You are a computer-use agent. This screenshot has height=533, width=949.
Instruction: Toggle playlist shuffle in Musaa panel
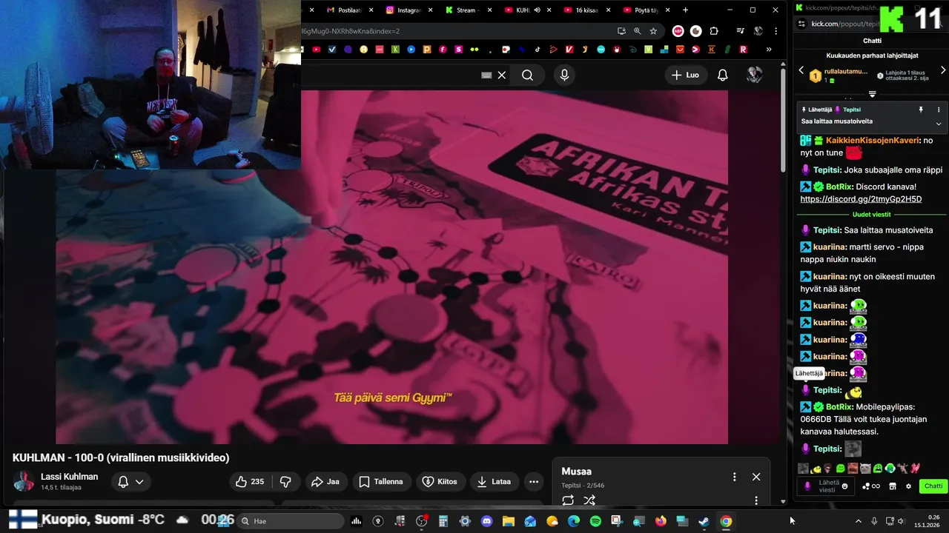click(589, 500)
